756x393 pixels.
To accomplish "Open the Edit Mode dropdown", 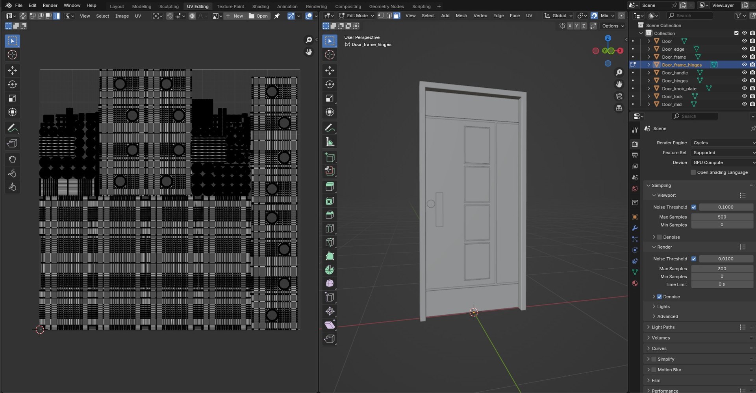I will tap(356, 16).
